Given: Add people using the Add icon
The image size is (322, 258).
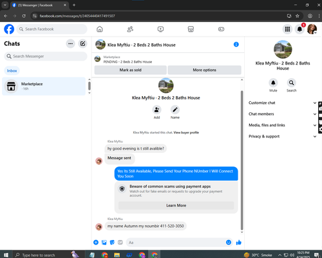Looking at the screenshot, I should [156, 110].
